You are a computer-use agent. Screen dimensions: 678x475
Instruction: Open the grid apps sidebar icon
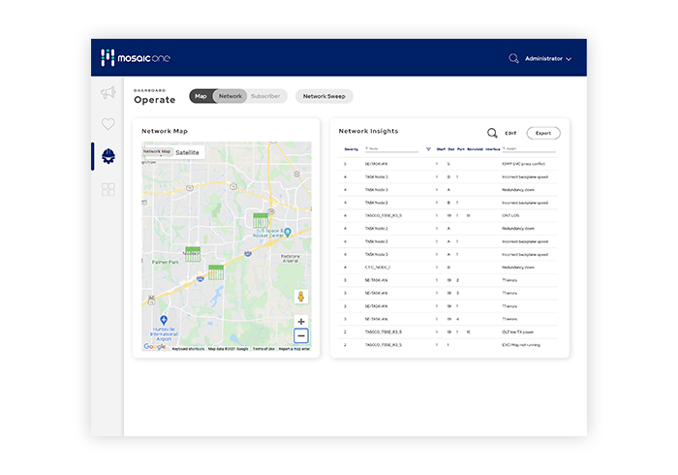point(108,189)
